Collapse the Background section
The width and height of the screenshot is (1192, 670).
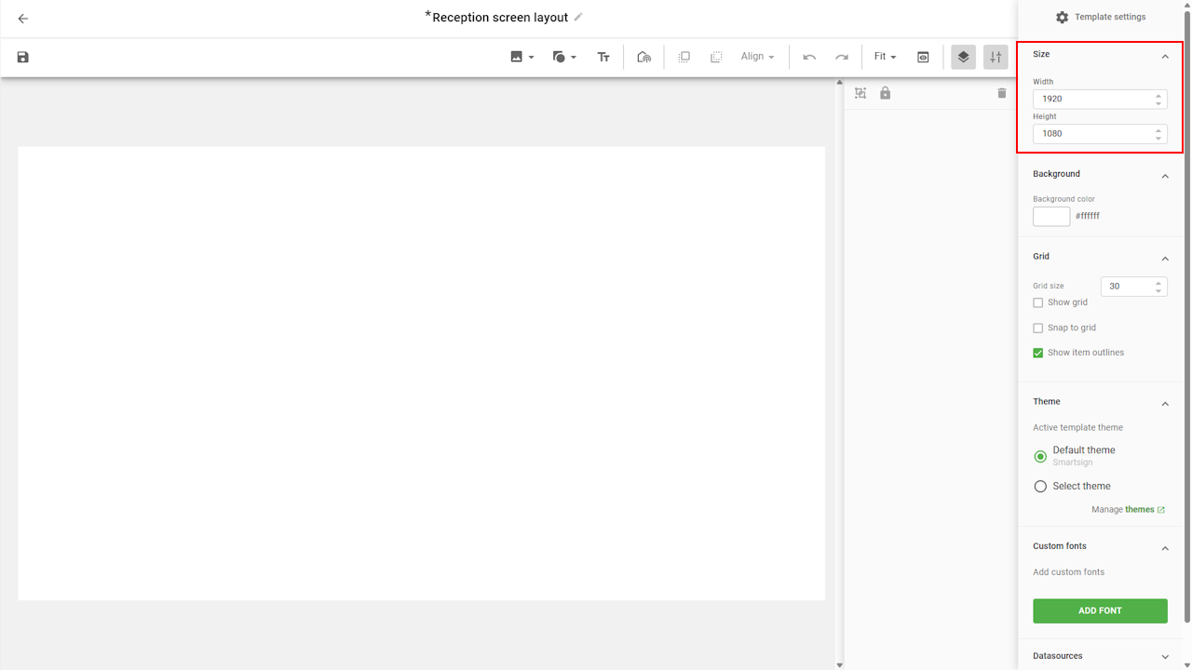coord(1164,176)
